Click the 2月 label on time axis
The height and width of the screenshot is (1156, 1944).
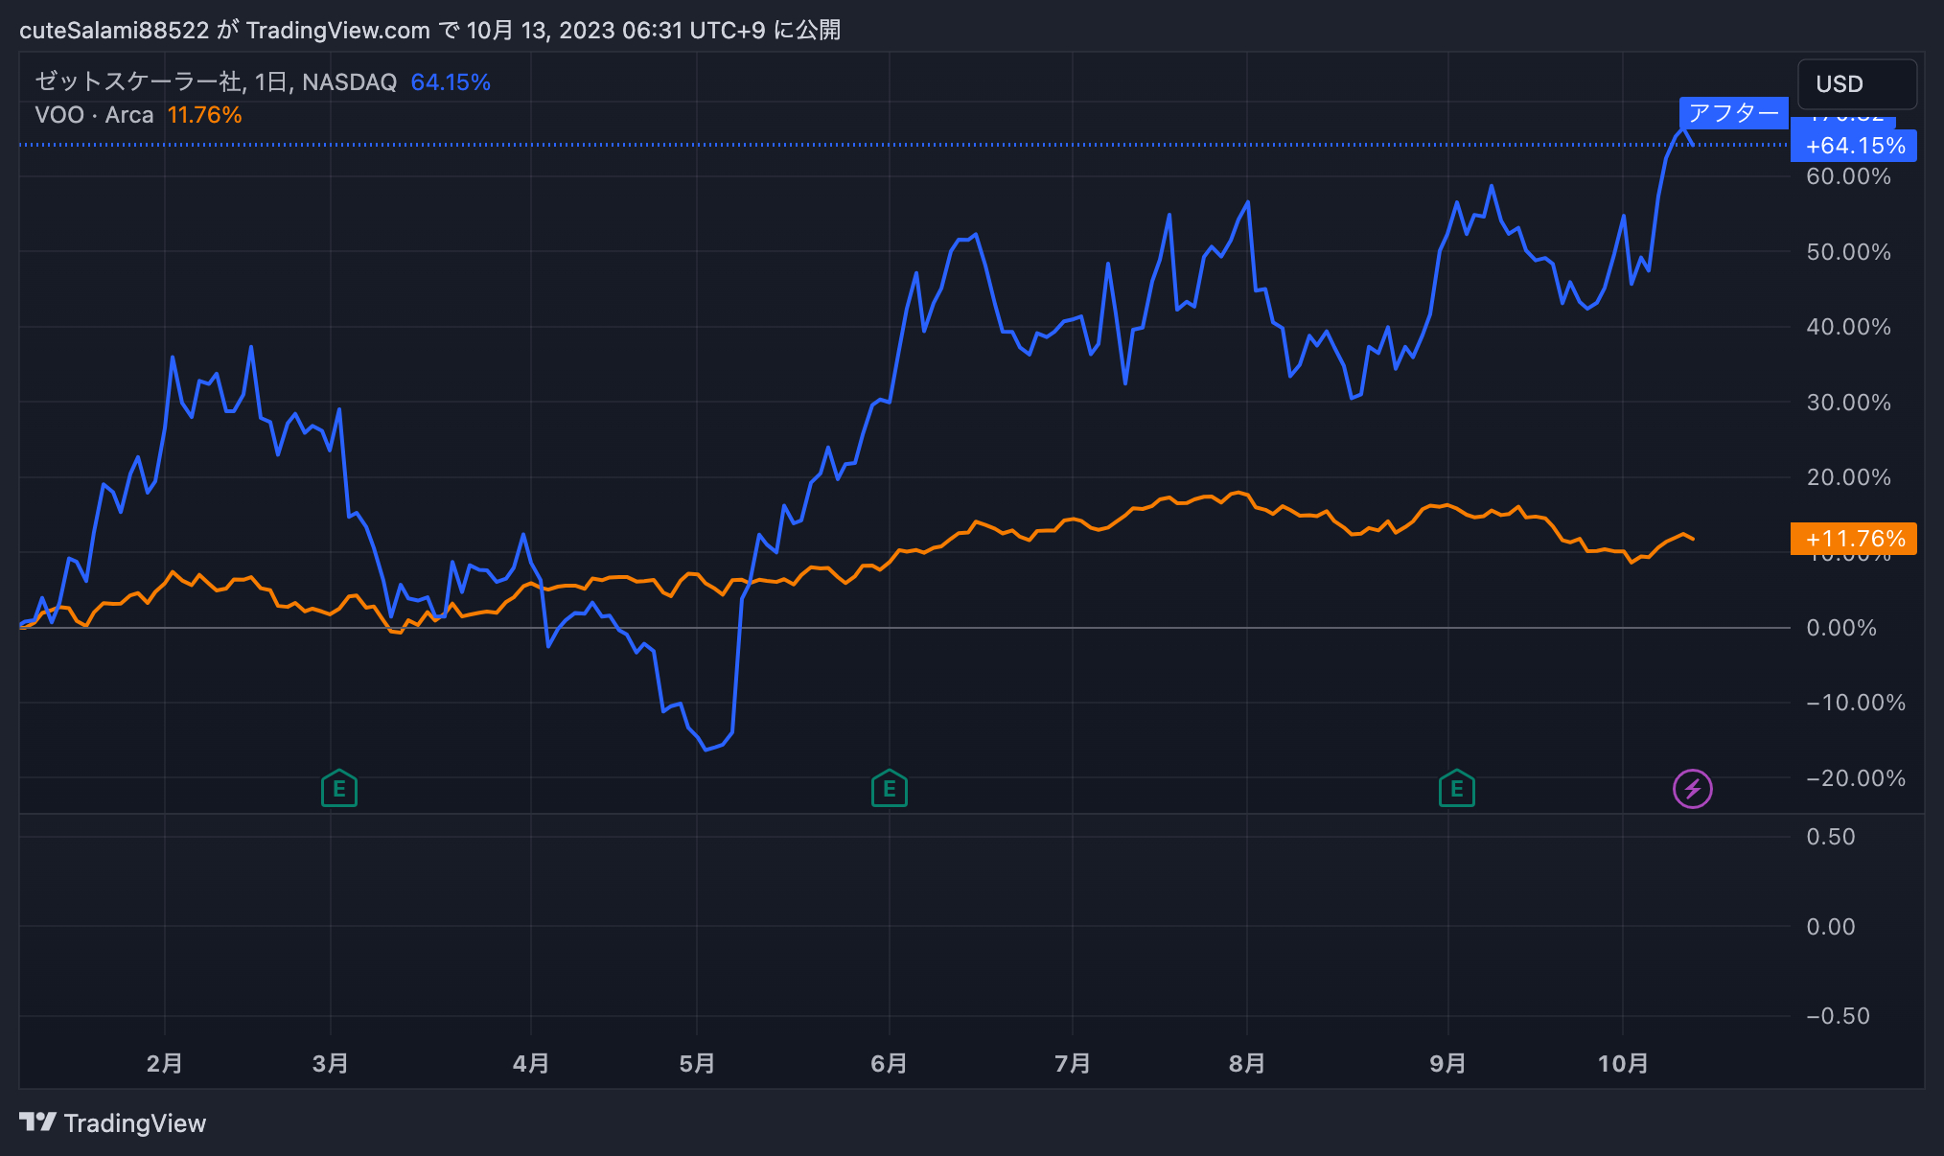coord(165,1063)
